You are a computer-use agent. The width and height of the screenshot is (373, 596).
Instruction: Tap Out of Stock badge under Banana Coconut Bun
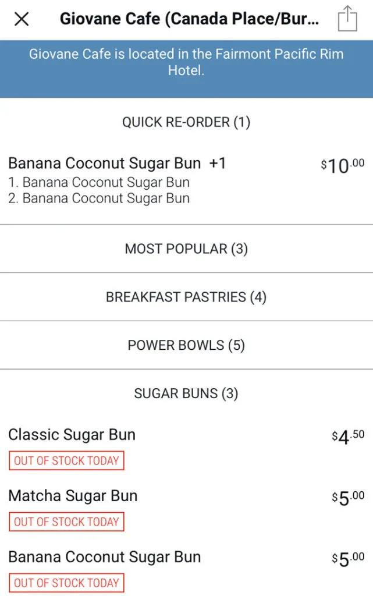(66, 583)
